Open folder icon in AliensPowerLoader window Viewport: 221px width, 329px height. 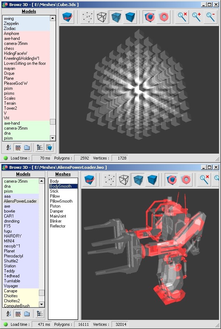point(27,314)
